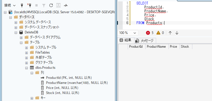Select the グラフ テーブル item
Image resolution: width=212 pixels, height=101 pixels.
click(44, 63)
